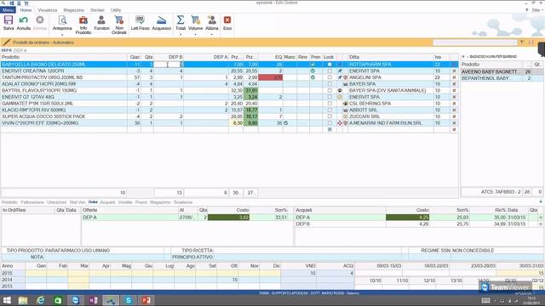Open PowerPoint from the taskbar
The height and width of the screenshot is (306, 545).
tap(146, 300)
